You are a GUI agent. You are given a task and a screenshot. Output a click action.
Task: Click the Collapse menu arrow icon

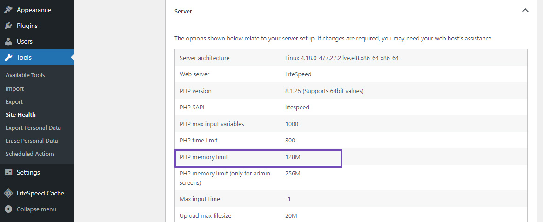coord(8,209)
